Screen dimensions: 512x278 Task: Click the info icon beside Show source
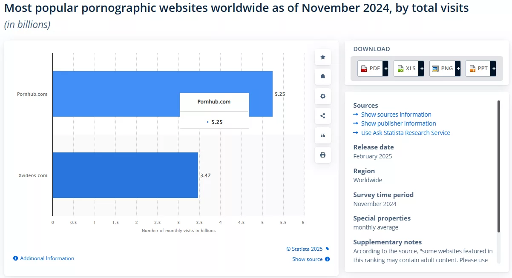pyautogui.click(x=327, y=259)
